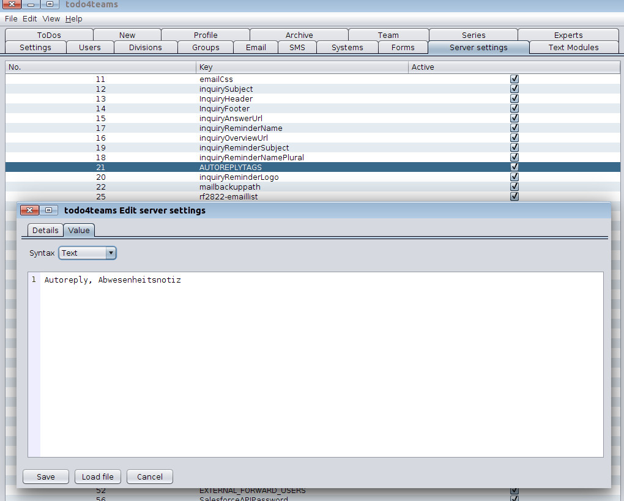Select the InquiryHeader key

pos(226,98)
